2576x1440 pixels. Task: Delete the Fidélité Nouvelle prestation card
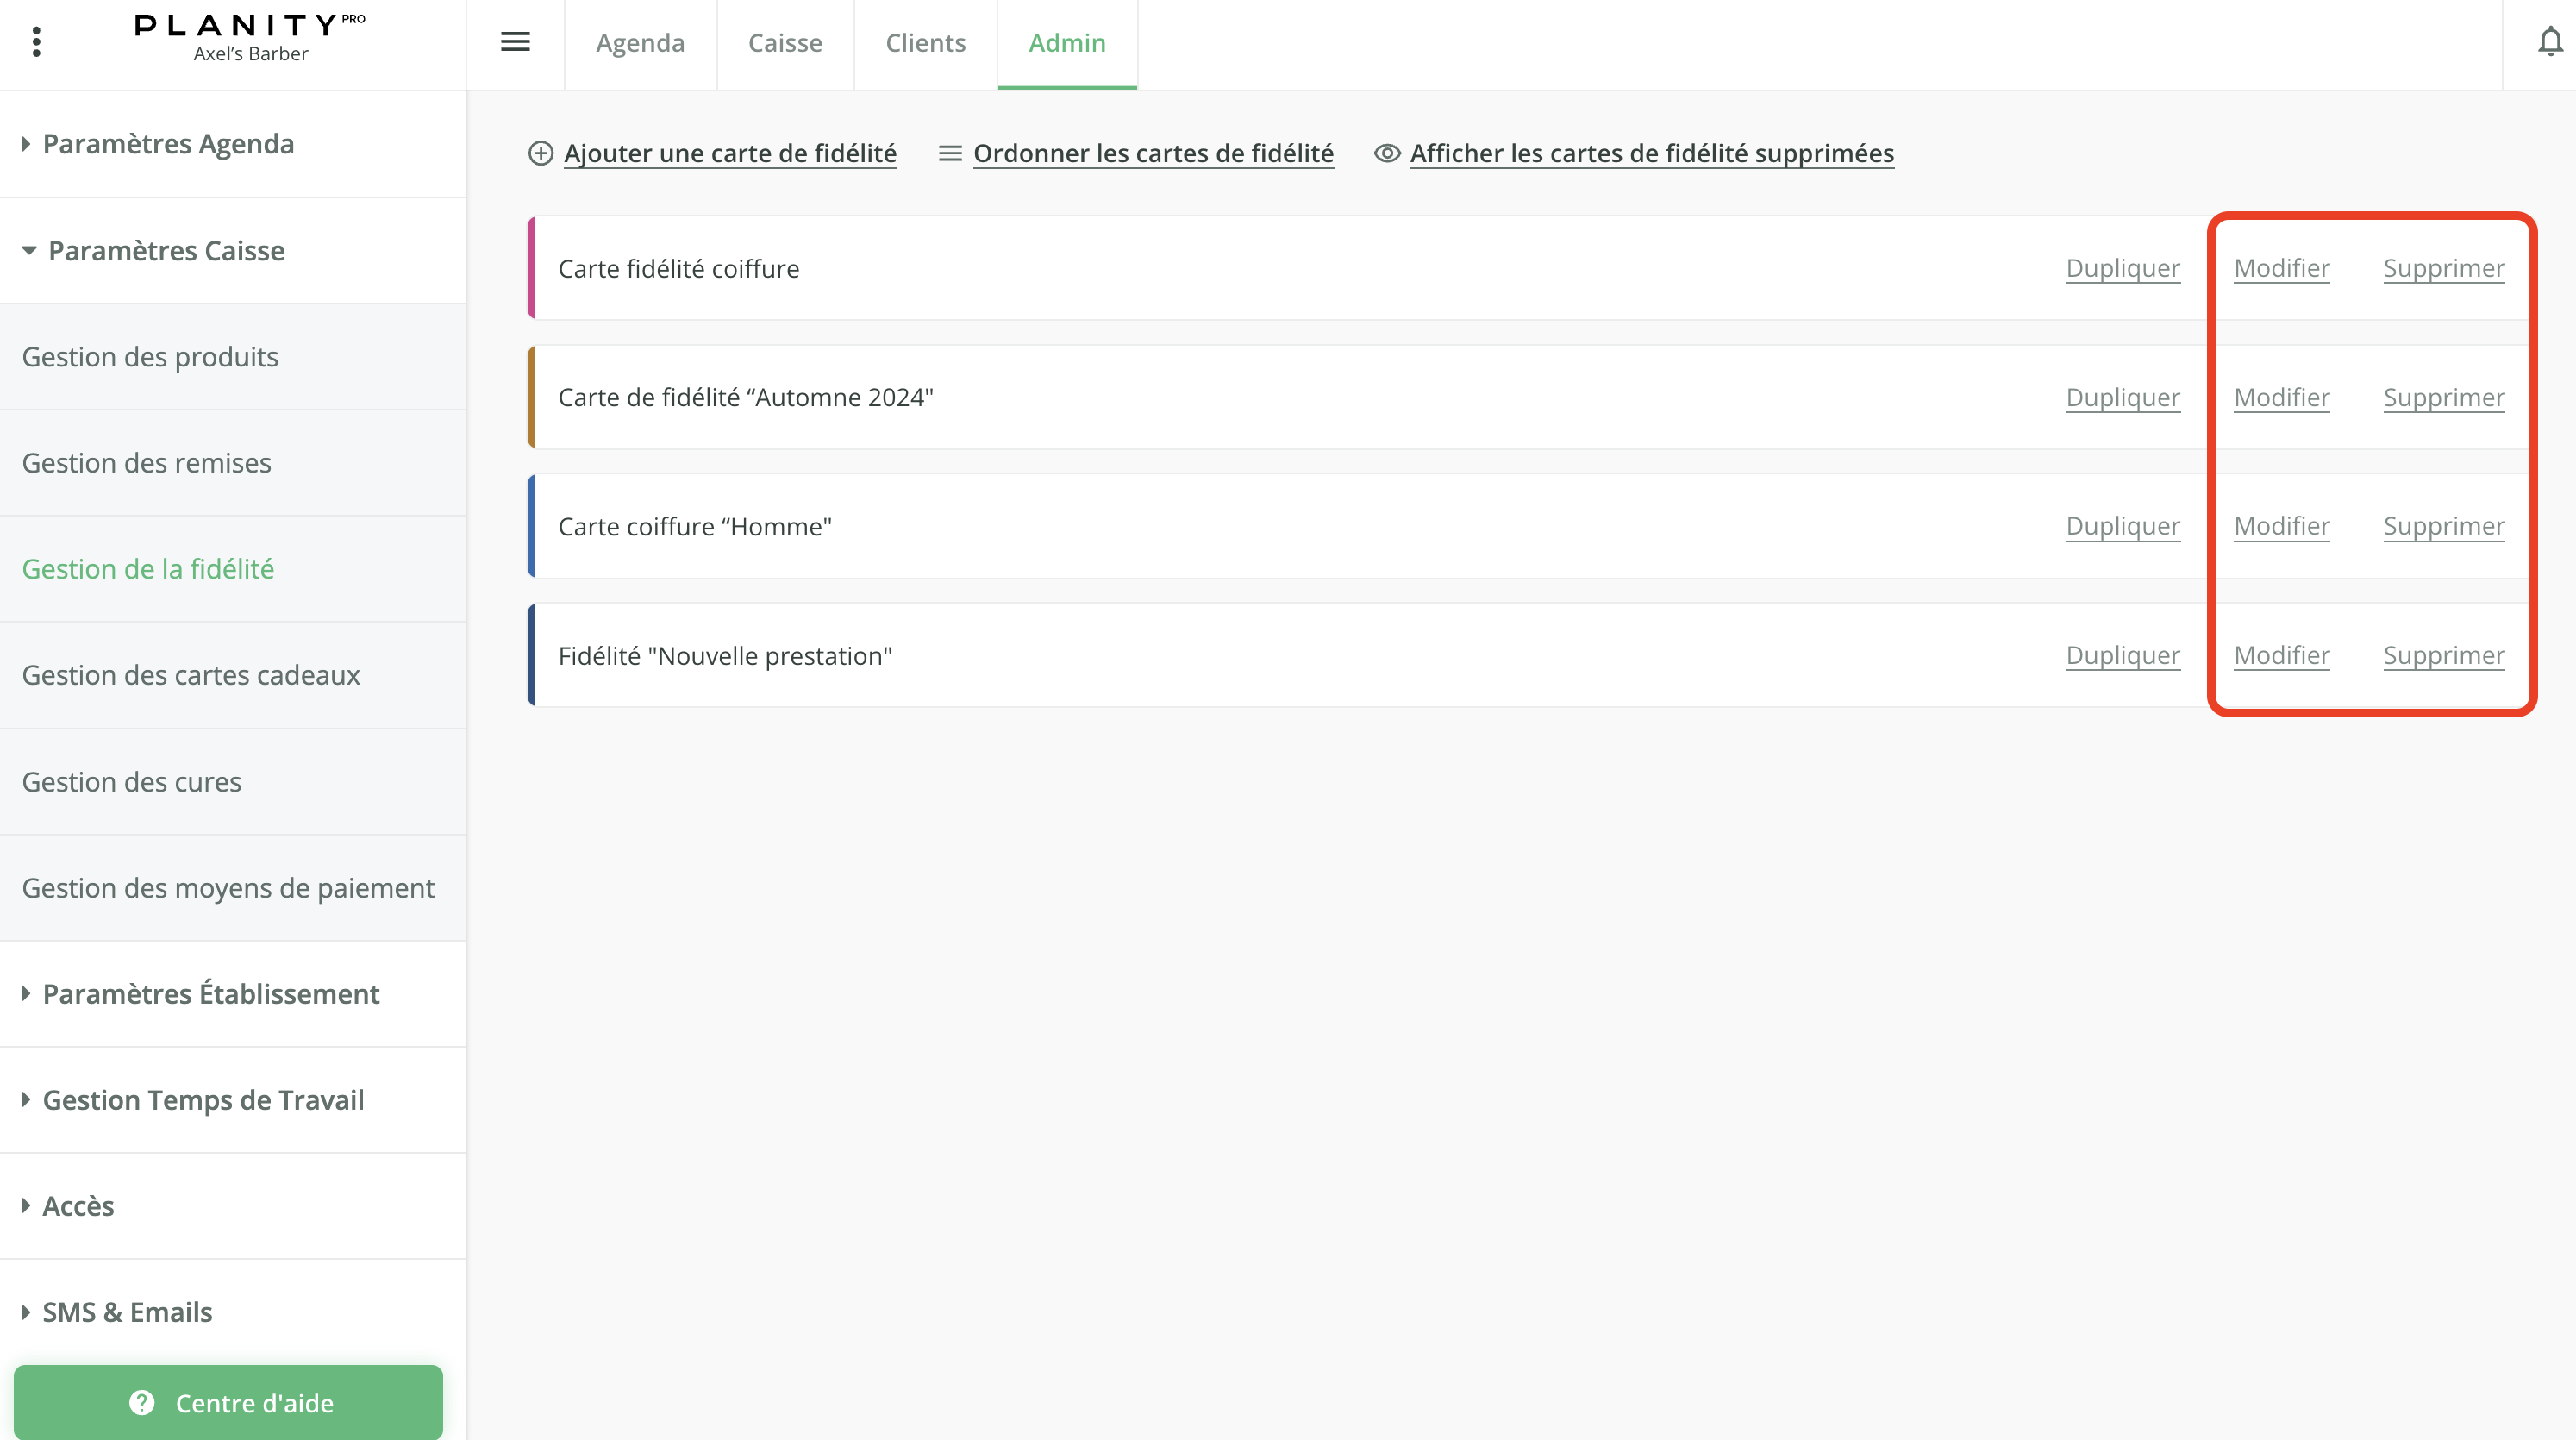pos(2444,655)
